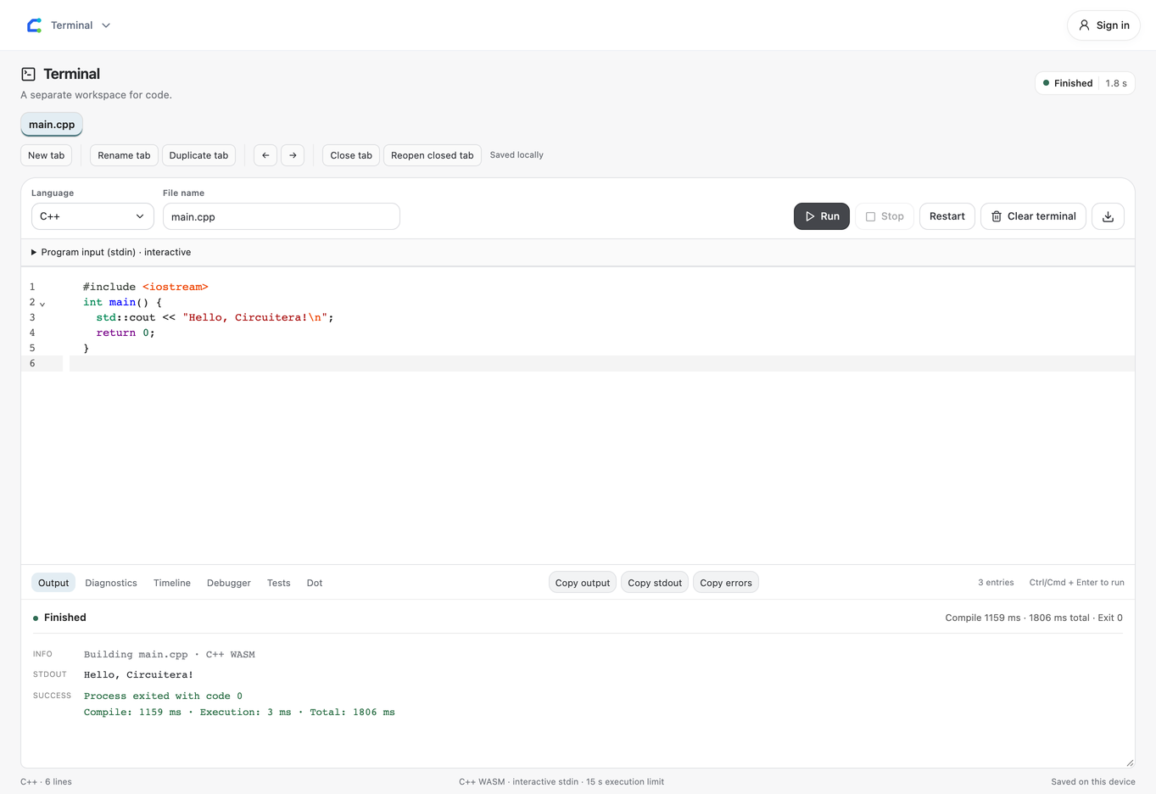The image size is (1156, 794).
Task: Focus the File name input field
Action: pos(282,216)
